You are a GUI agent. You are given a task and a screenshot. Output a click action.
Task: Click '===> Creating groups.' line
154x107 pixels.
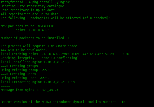click(20, 66)
